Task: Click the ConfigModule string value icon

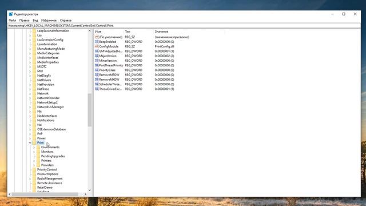Action: click(97, 46)
